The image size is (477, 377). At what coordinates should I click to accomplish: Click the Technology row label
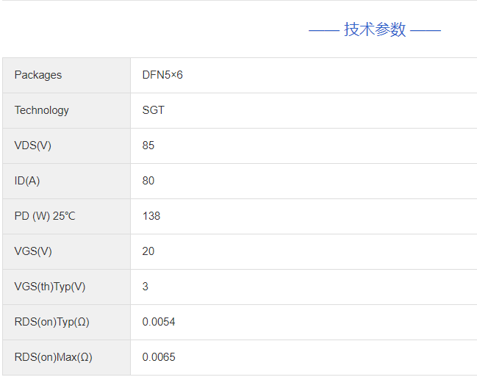tap(42, 110)
